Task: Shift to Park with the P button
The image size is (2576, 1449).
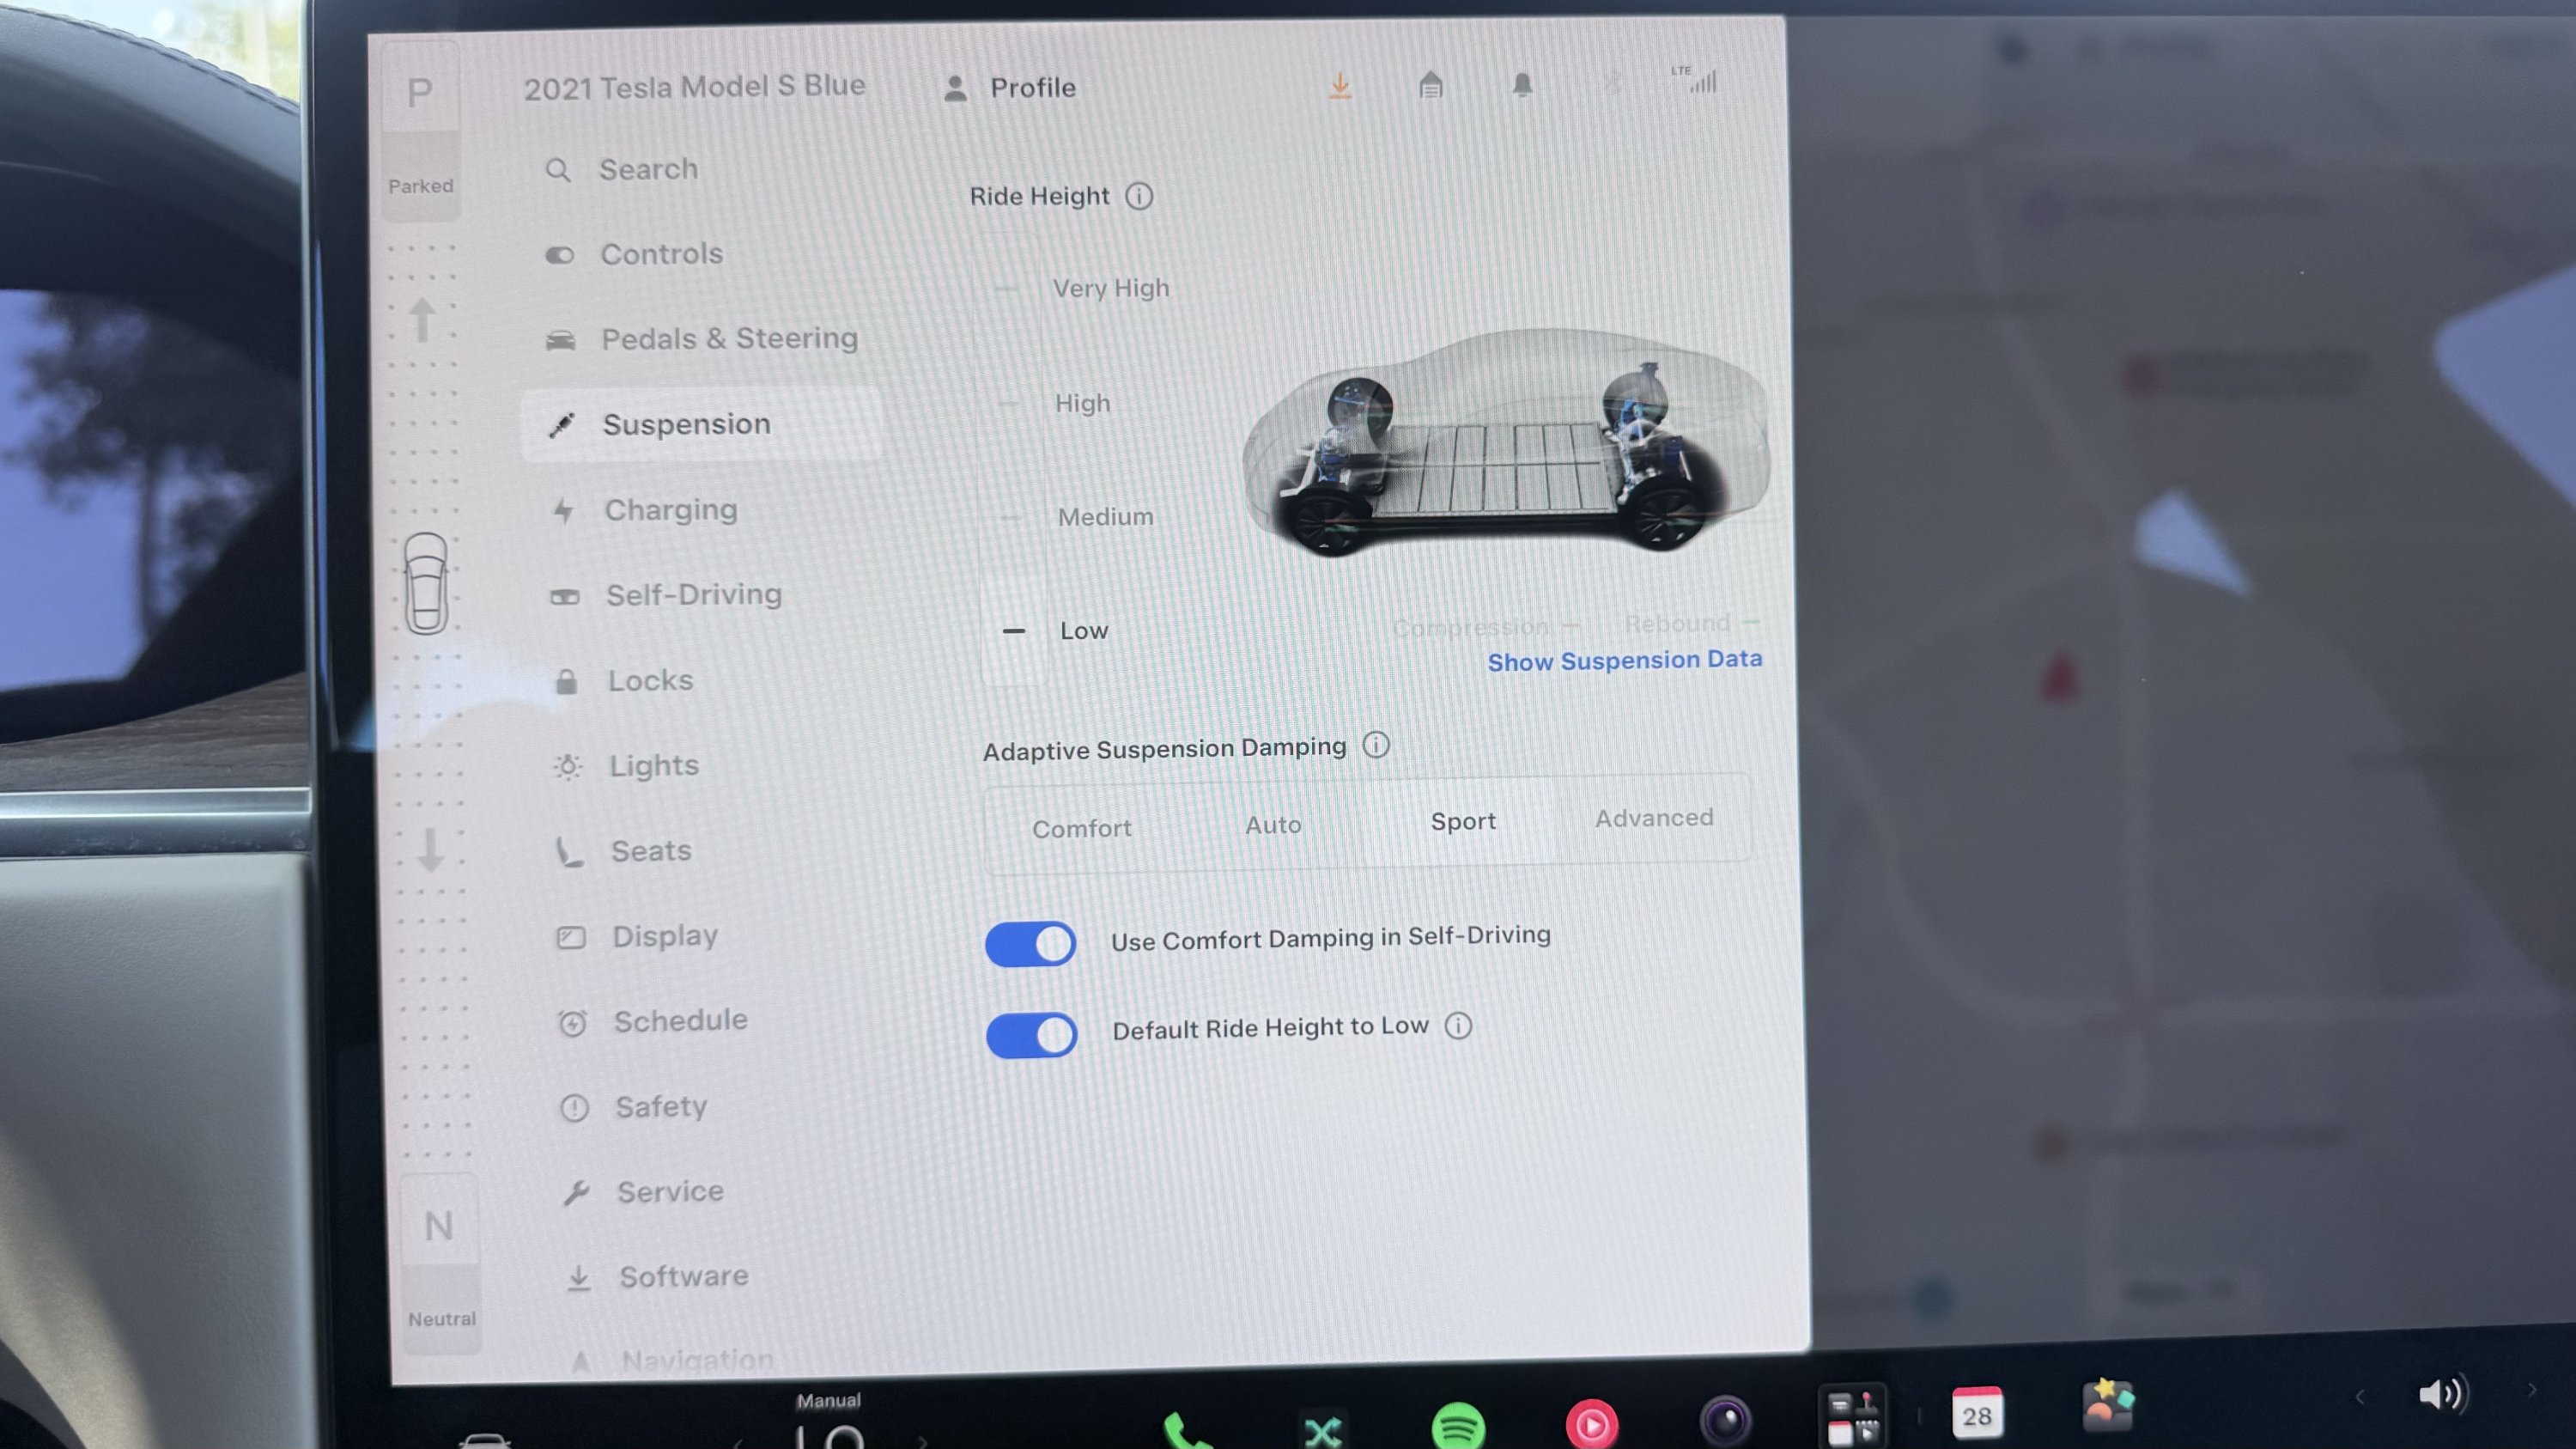Action: [x=420, y=94]
